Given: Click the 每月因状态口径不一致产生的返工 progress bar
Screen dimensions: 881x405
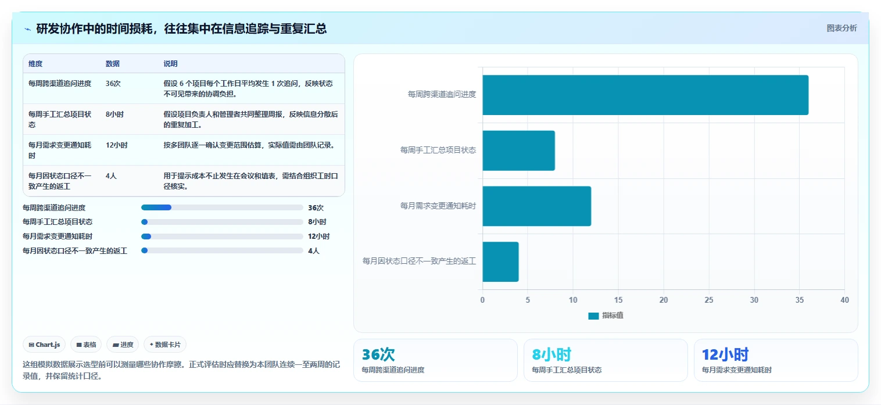Looking at the screenshot, I should pyautogui.click(x=222, y=250).
